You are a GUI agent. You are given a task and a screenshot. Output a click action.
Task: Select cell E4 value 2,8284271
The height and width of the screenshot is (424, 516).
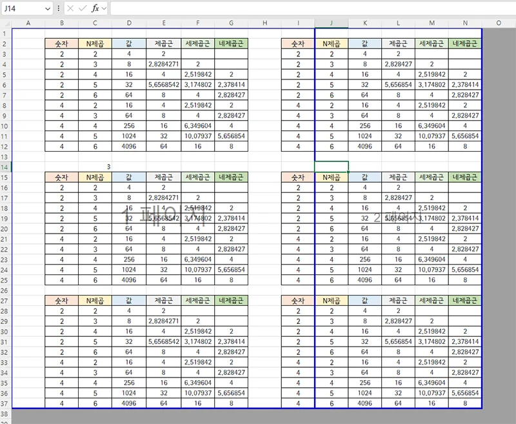click(x=164, y=64)
